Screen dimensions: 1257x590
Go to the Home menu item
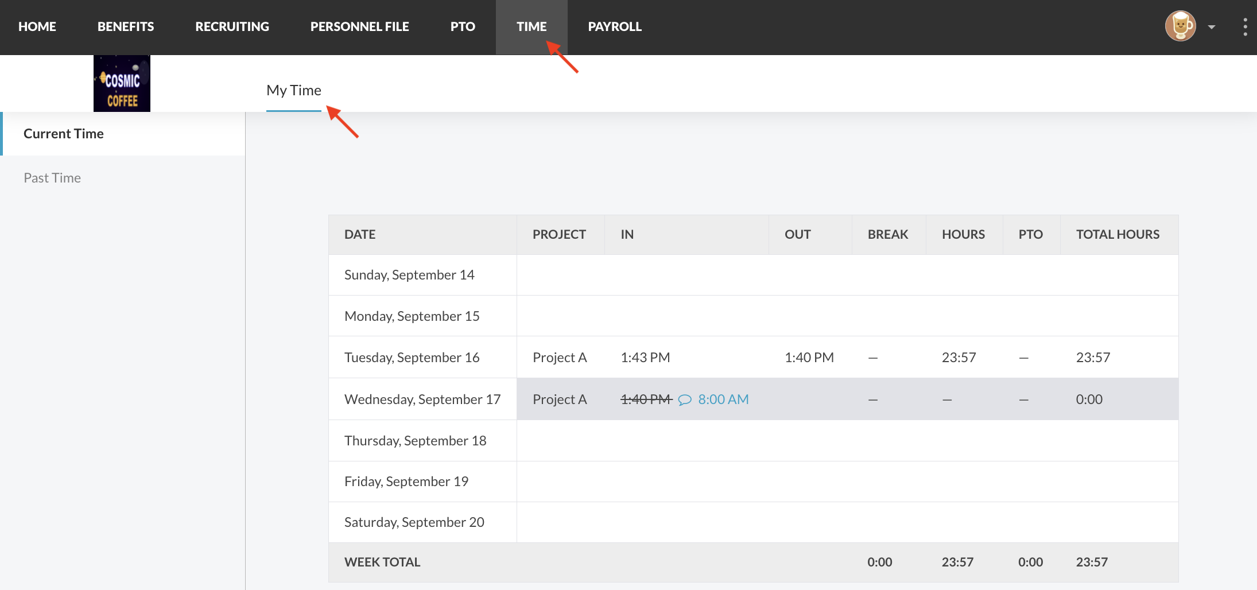click(x=37, y=27)
